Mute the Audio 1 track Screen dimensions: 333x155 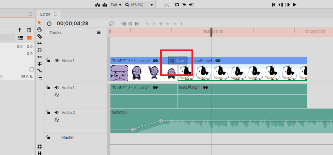pos(57,87)
